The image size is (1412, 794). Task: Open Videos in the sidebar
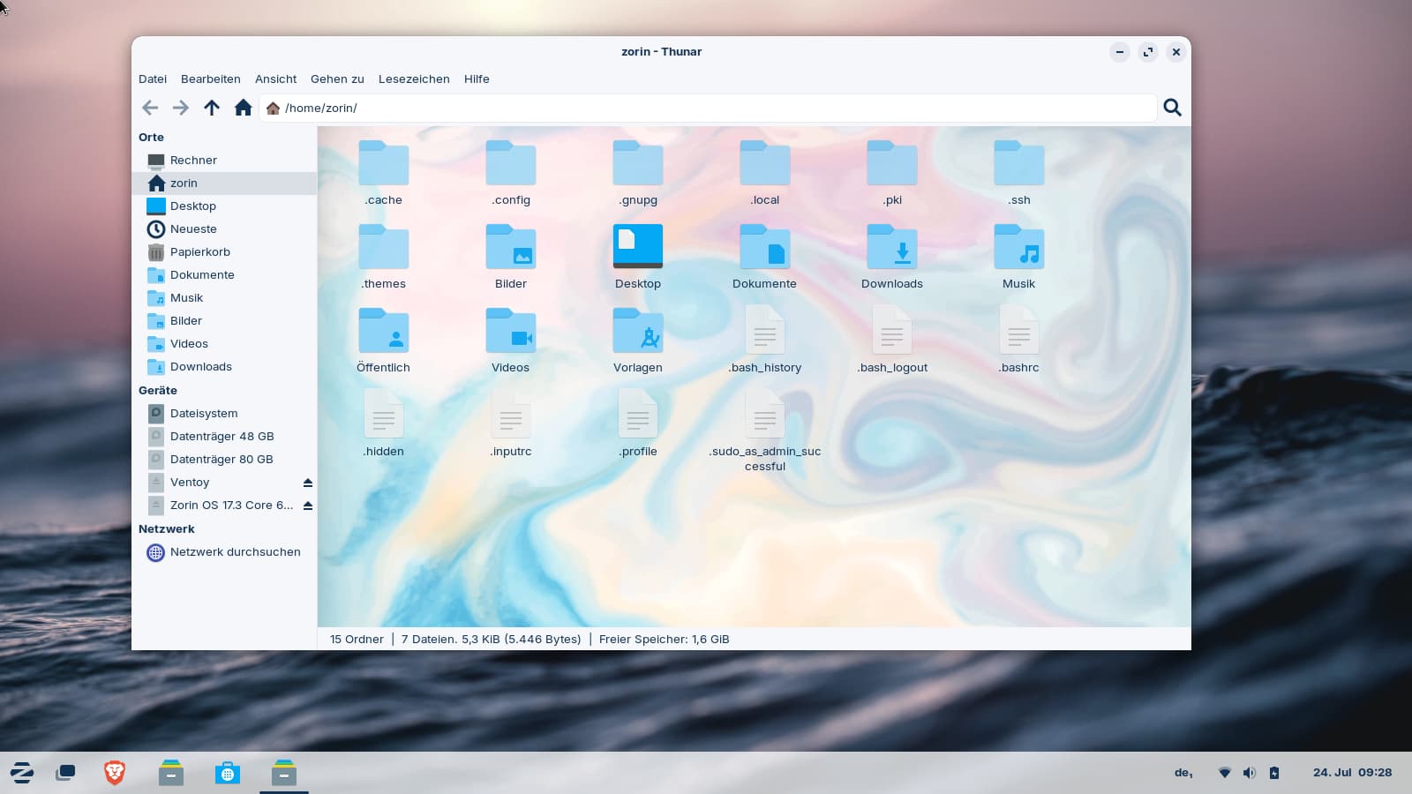224,343
